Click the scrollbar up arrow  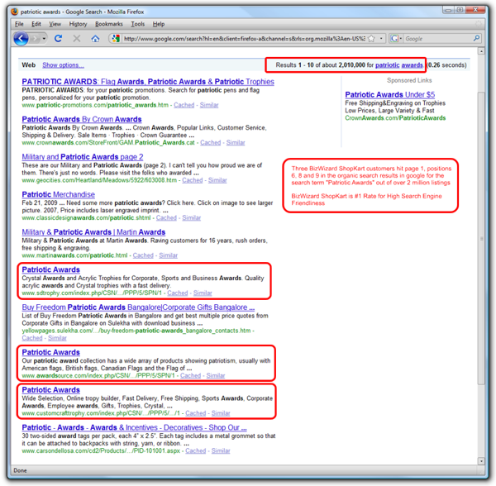click(x=481, y=51)
